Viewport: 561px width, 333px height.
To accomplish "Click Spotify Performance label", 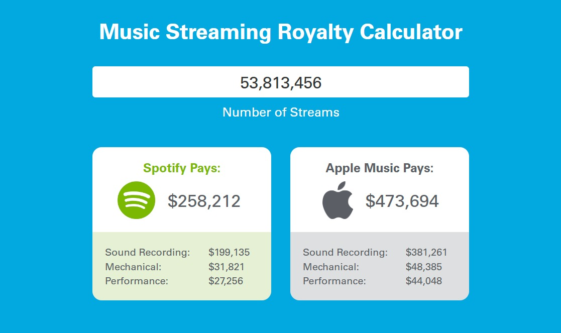I will [137, 281].
